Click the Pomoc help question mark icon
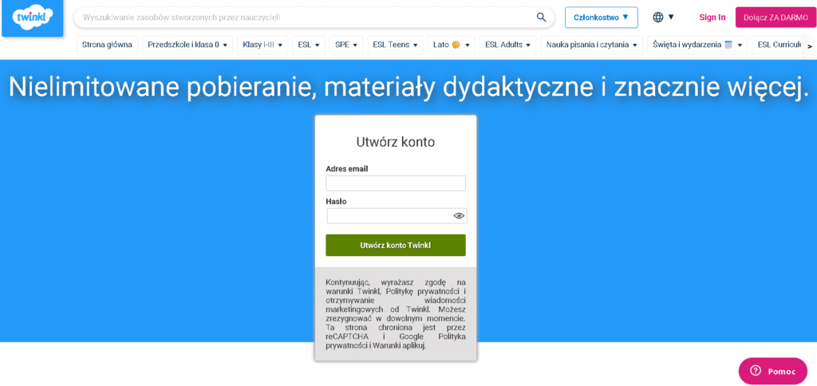The height and width of the screenshot is (386, 817). click(x=752, y=371)
